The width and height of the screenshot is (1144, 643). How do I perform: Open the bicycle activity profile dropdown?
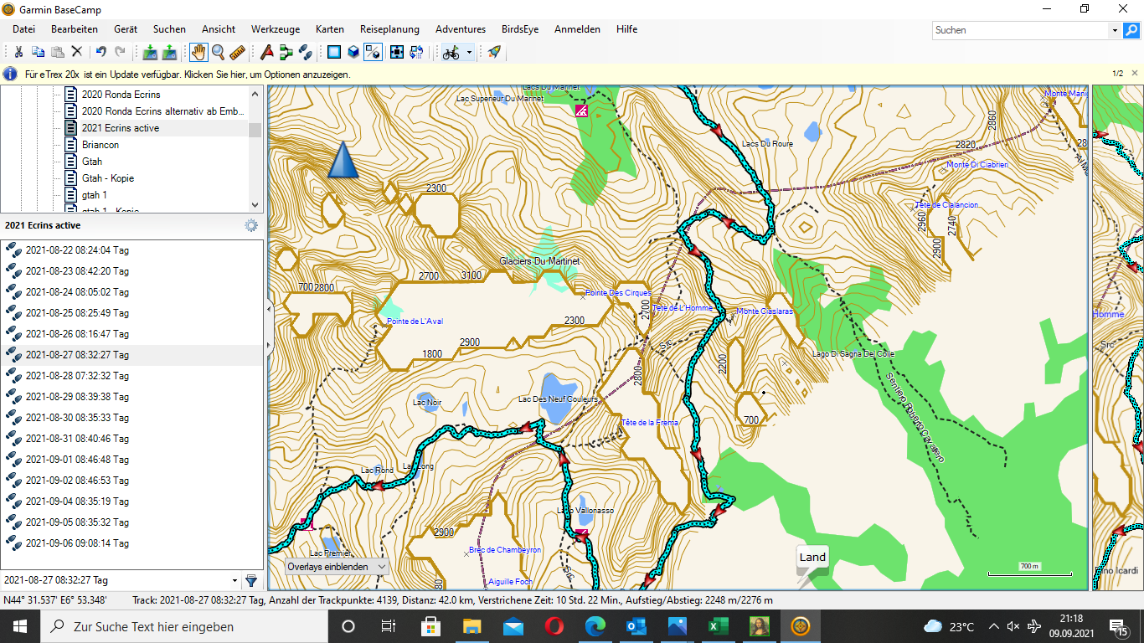coord(469,52)
